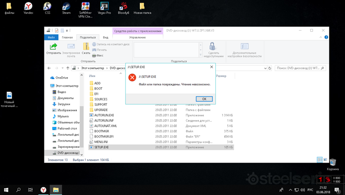The image size is (345, 195).
Task: Sort by the Размер column header
Action: [221, 76]
